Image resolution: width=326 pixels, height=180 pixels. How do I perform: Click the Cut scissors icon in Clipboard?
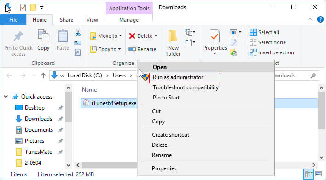(78, 32)
